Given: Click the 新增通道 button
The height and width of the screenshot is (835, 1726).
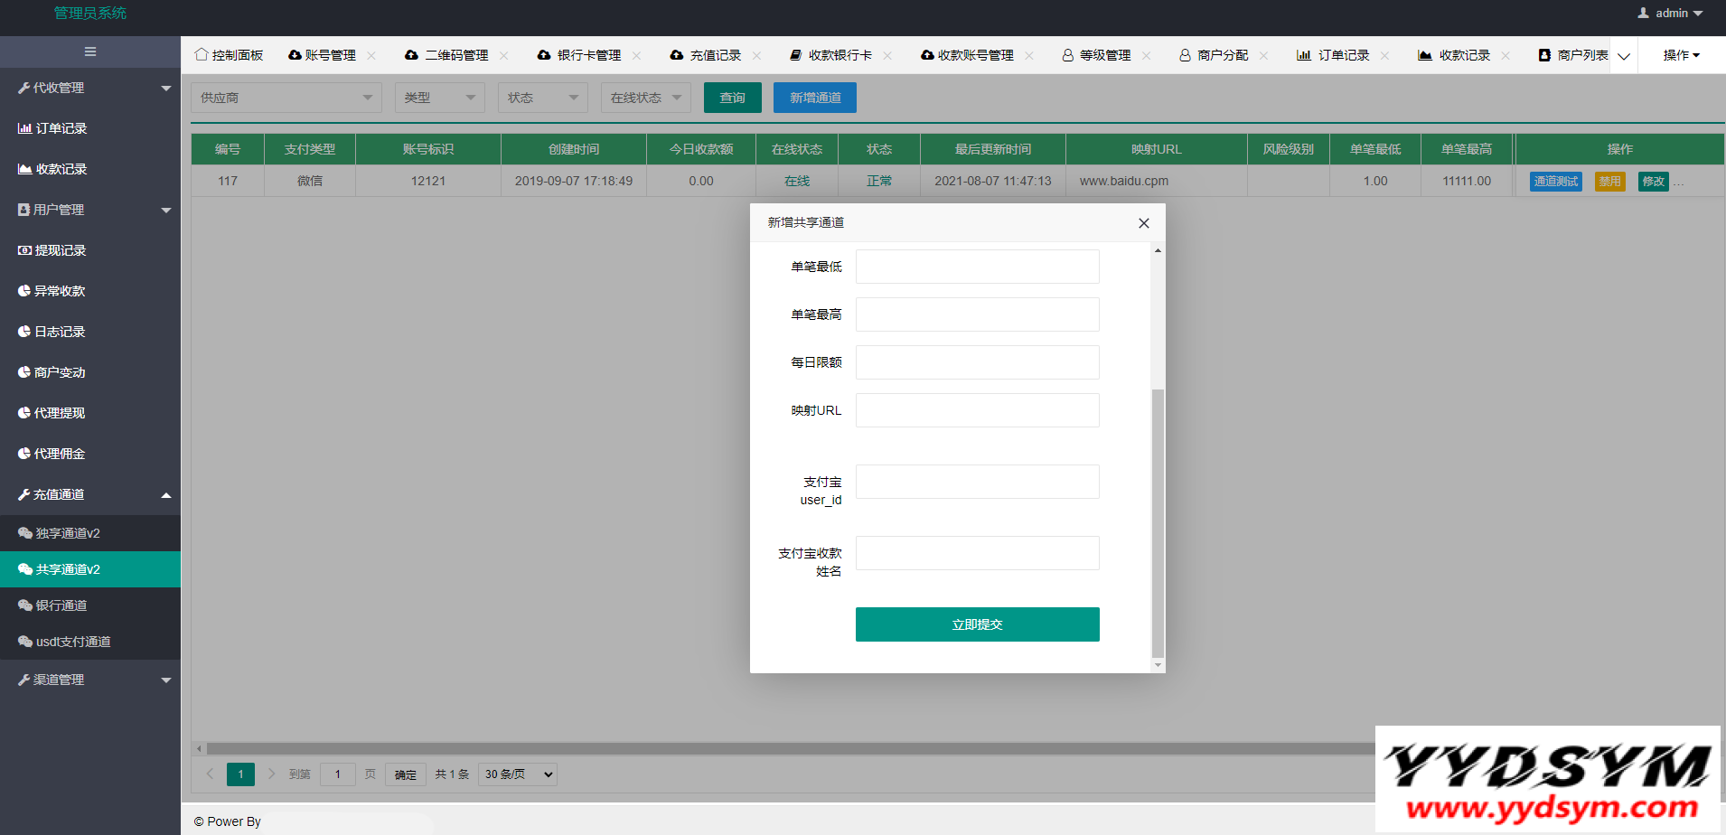Looking at the screenshot, I should [x=815, y=98].
